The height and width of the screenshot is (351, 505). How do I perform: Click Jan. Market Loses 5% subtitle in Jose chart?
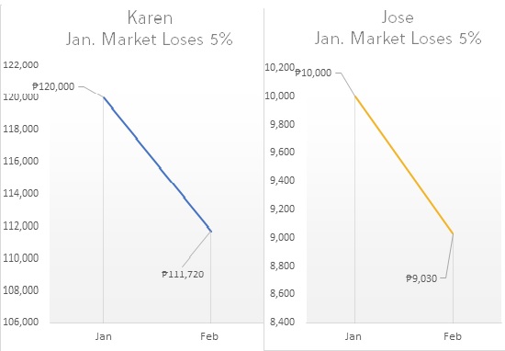[x=398, y=39]
